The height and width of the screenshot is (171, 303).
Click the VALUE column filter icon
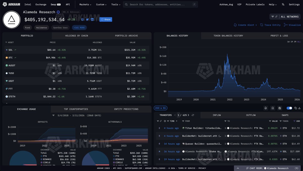click(x=270, y=121)
